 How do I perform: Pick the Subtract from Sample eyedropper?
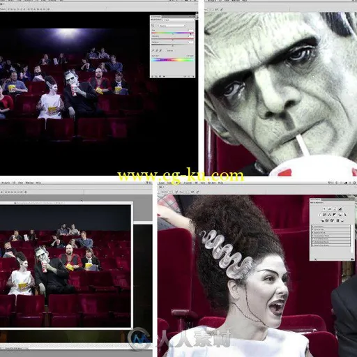coord(160,50)
